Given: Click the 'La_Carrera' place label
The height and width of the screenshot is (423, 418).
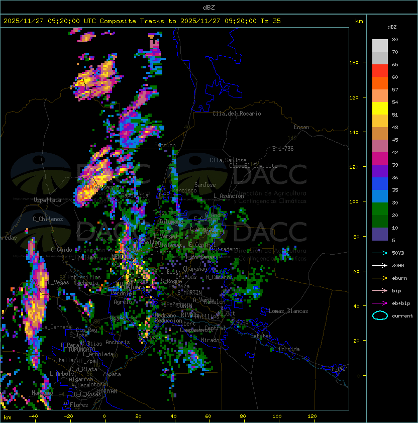Looking at the screenshot, I should point(56,327).
